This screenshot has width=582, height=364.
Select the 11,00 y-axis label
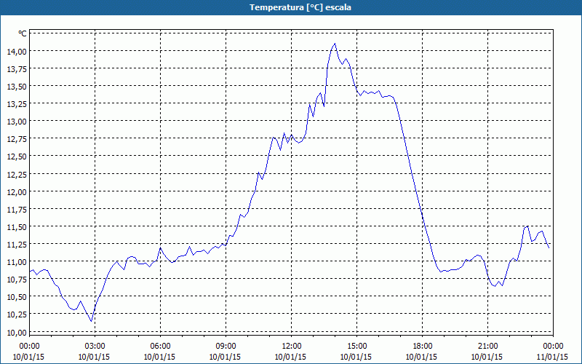tap(17, 262)
